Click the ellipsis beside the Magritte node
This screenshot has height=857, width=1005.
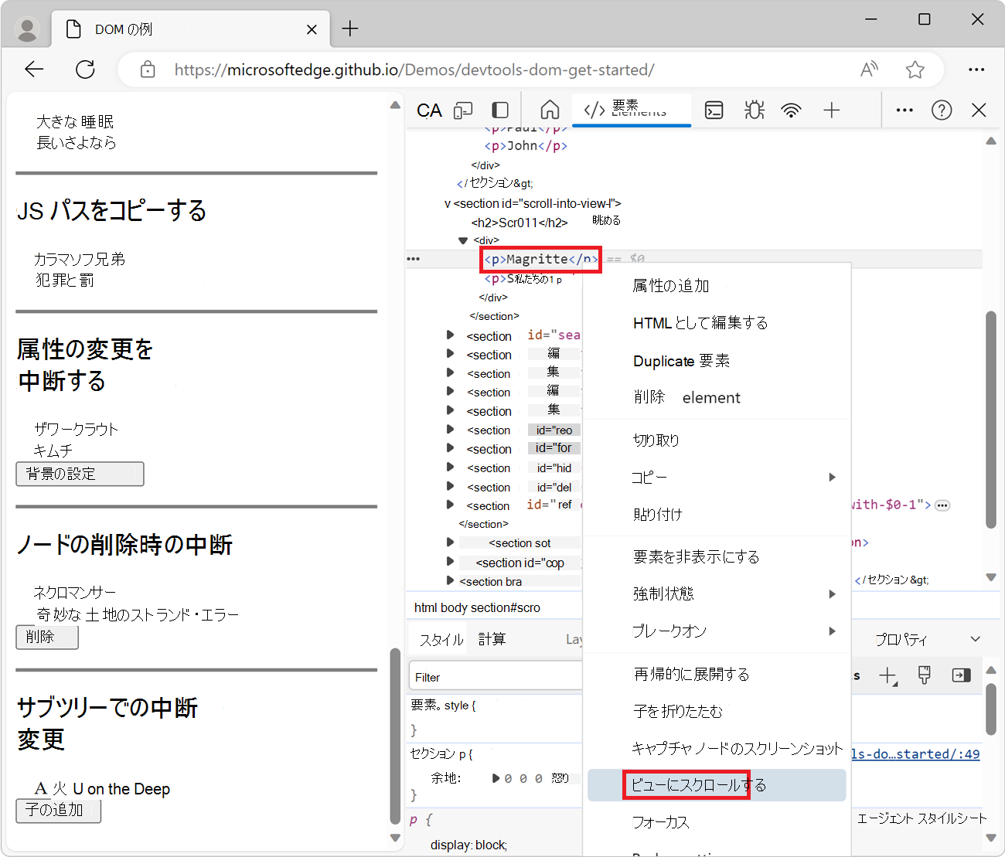pyautogui.click(x=414, y=259)
